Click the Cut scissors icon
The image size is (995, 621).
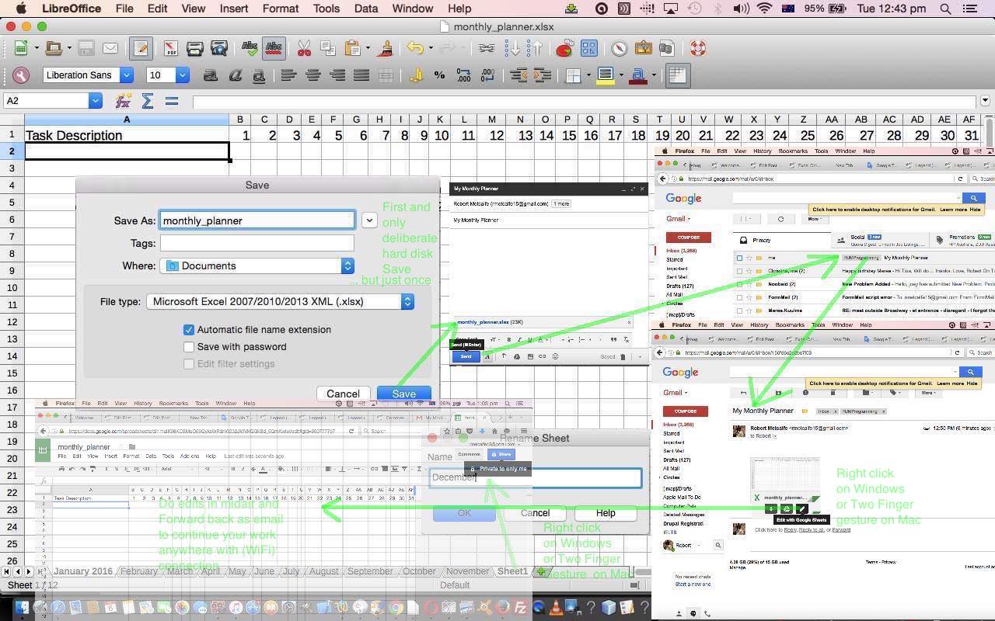tap(304, 48)
